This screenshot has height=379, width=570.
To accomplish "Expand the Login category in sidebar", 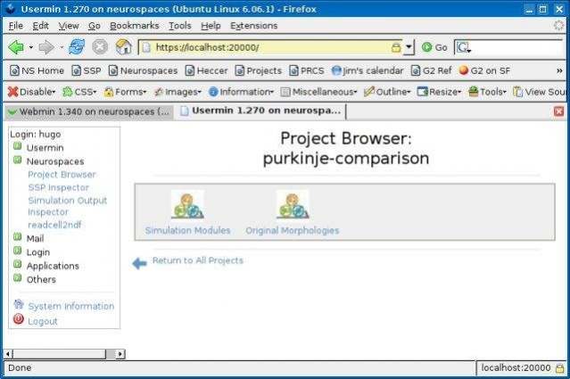I will point(18,251).
